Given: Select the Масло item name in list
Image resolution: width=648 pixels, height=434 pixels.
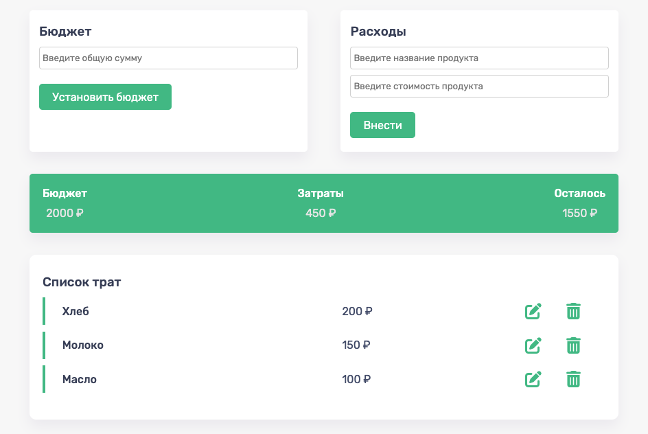Looking at the screenshot, I should [x=79, y=379].
